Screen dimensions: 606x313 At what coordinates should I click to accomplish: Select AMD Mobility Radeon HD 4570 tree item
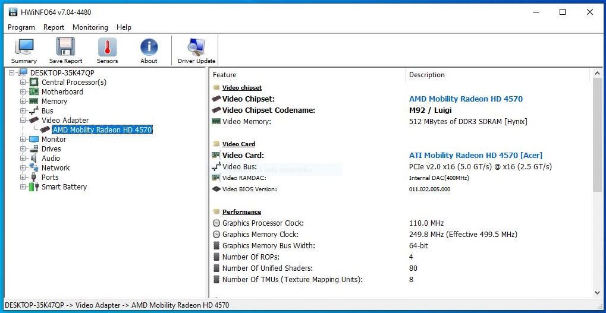click(x=102, y=130)
